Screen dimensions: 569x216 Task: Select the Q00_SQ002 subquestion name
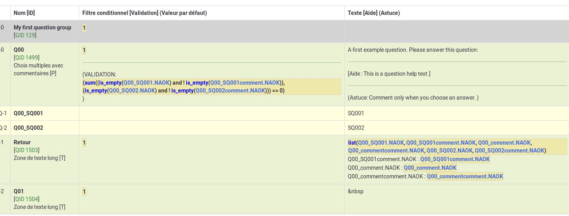[x=28, y=128]
